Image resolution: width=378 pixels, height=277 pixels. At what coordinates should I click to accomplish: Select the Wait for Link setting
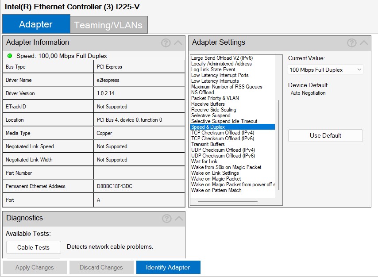click(204, 162)
